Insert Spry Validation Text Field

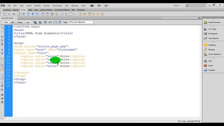[x=76, y=14]
